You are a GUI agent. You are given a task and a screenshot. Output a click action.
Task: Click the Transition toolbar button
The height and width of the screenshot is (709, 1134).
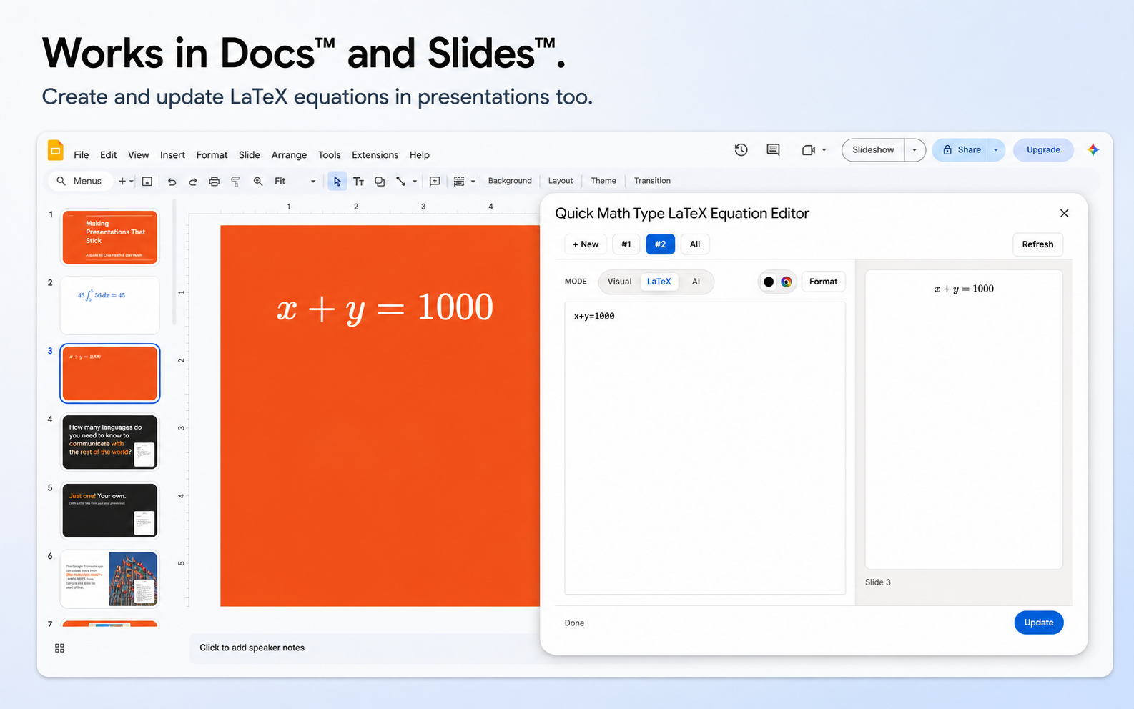click(x=652, y=181)
